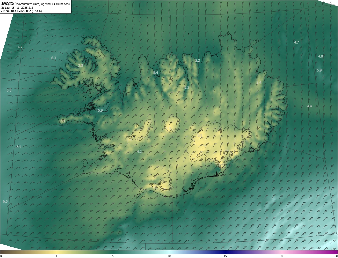Click the 0 tick label on the color scale
Image resolution: width=338 pixels, height=258 pixels.
[1, 256]
